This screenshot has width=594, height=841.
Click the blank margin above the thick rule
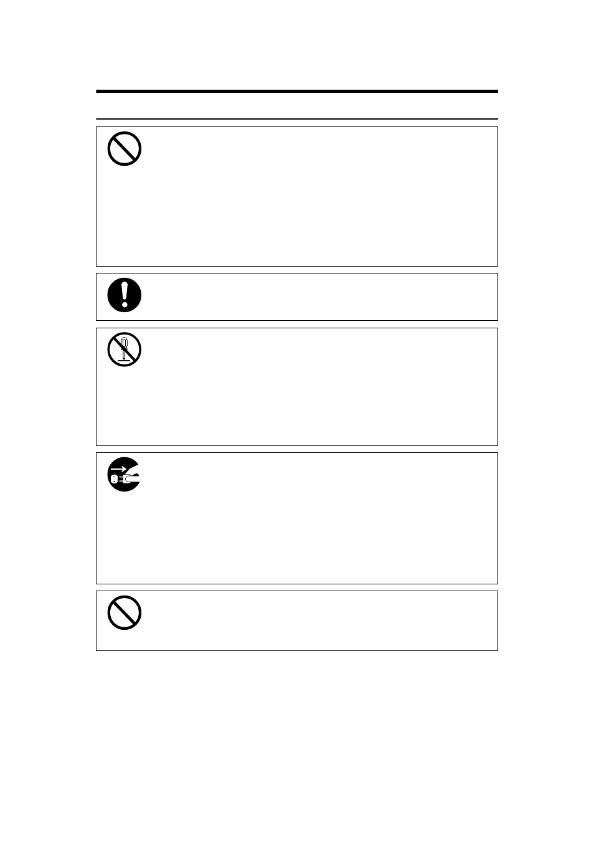pos(297,50)
